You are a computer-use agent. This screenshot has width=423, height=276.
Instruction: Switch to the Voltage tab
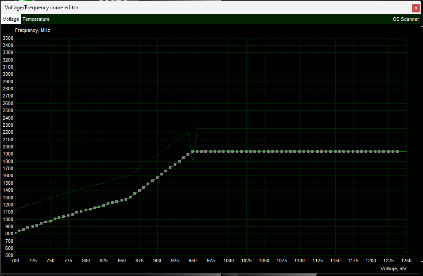coord(11,19)
